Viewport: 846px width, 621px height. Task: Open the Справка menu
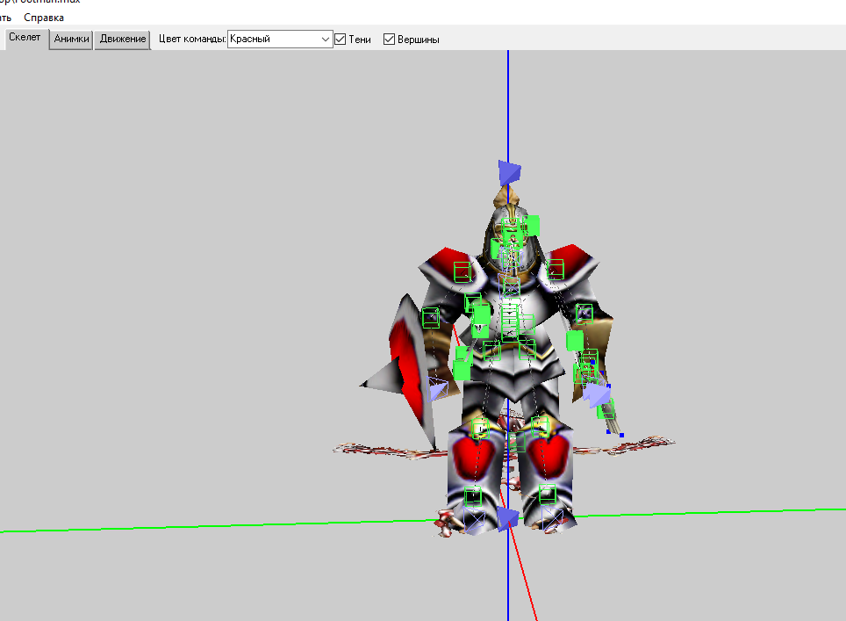pyautogui.click(x=44, y=18)
